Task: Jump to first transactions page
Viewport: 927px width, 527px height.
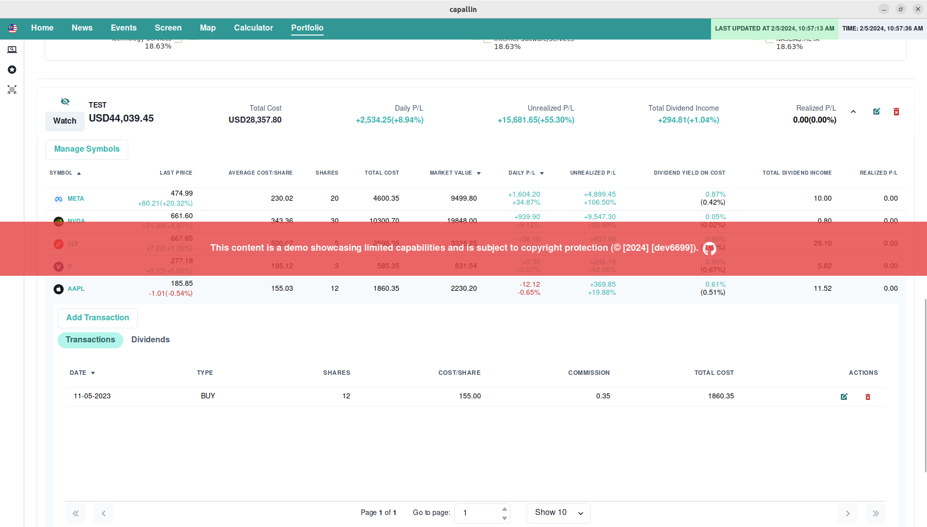Action: [x=76, y=513]
